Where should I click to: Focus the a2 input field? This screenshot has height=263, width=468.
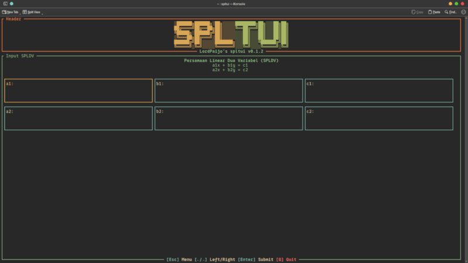tap(78, 118)
